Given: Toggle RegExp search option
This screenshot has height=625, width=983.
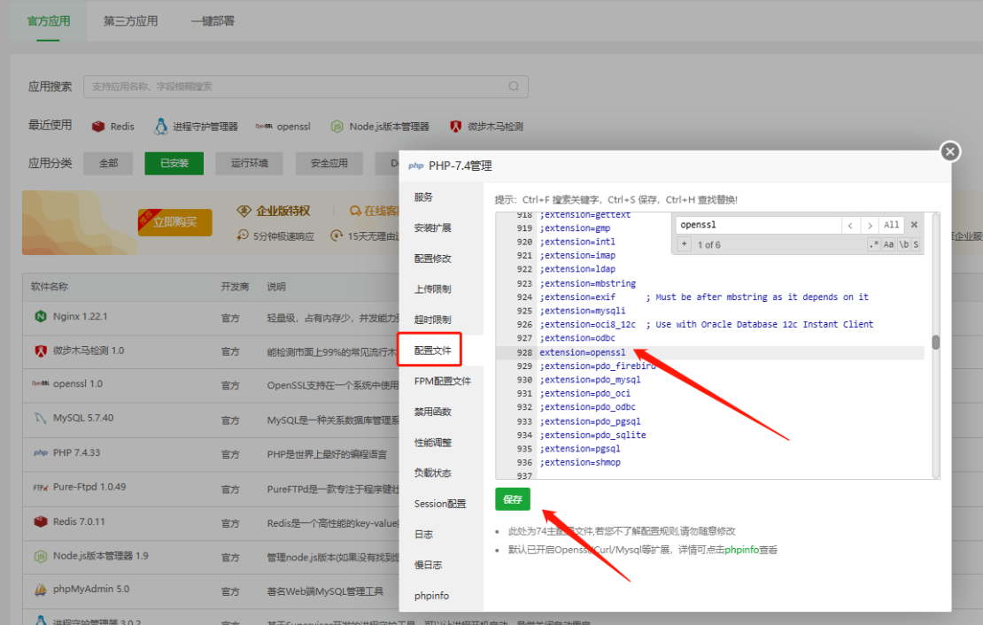Looking at the screenshot, I should (873, 244).
